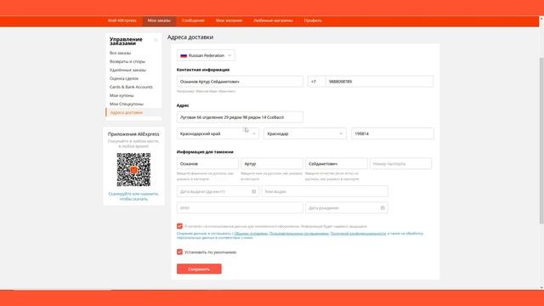Open Мои Спецкупоны in sidebar
Viewport: 544px width, 306px height.
pyautogui.click(x=127, y=104)
